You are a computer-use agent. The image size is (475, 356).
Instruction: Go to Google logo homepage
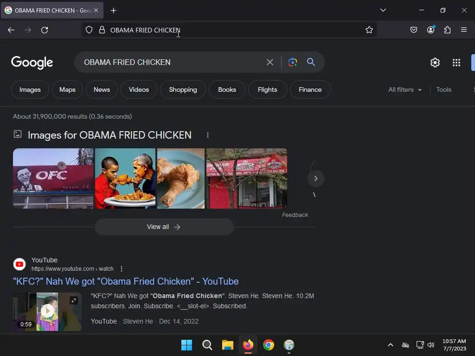pos(32,63)
